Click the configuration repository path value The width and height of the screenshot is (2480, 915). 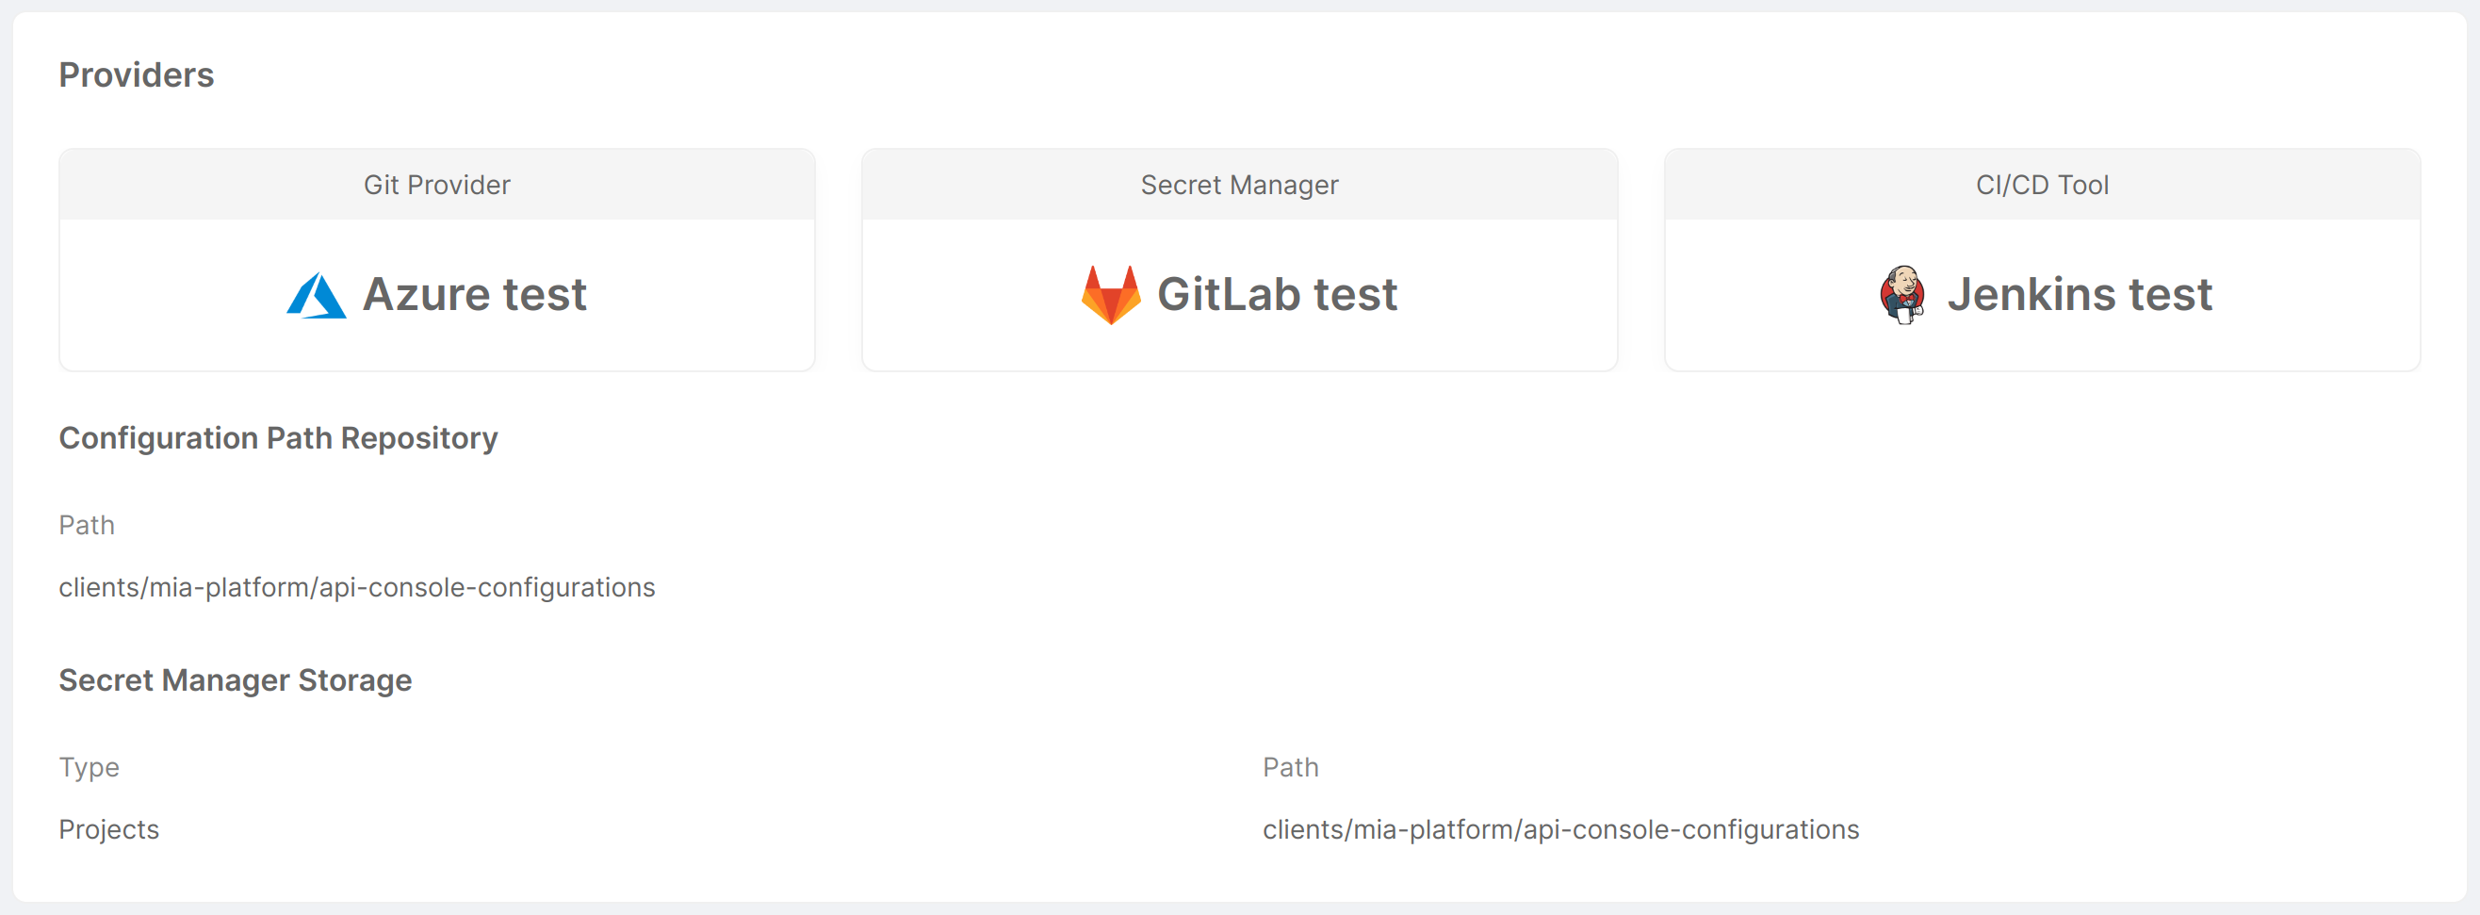[x=356, y=587]
